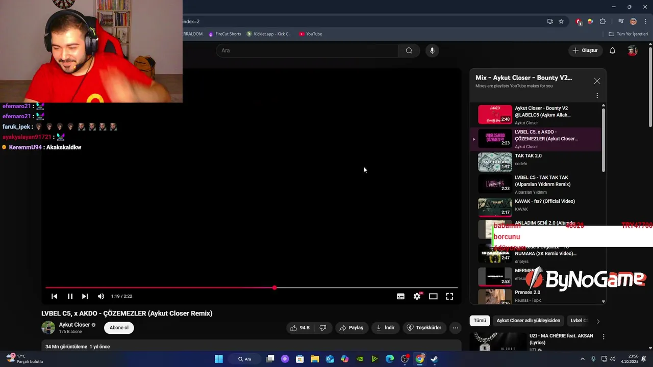653x367 pixels.
Task: Close the Mix playlist panel
Action: click(x=597, y=81)
